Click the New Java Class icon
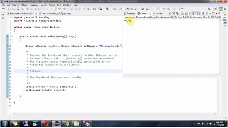 (x=121, y=9)
